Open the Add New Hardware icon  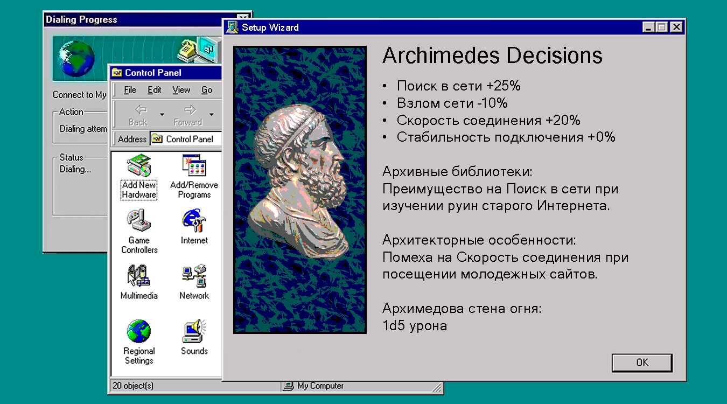139,166
